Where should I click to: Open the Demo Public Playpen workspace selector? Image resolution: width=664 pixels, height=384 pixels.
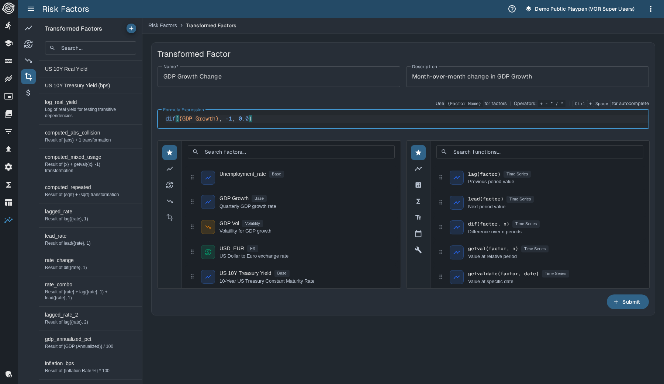point(580,9)
